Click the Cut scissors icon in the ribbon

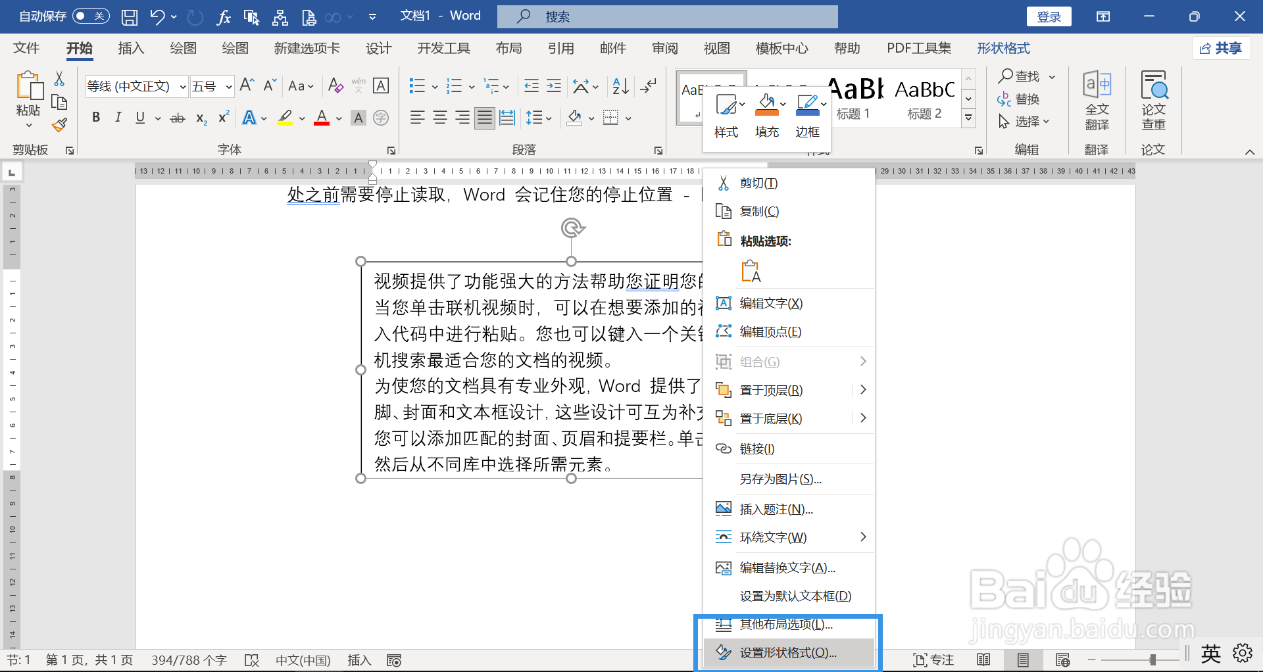point(59,79)
